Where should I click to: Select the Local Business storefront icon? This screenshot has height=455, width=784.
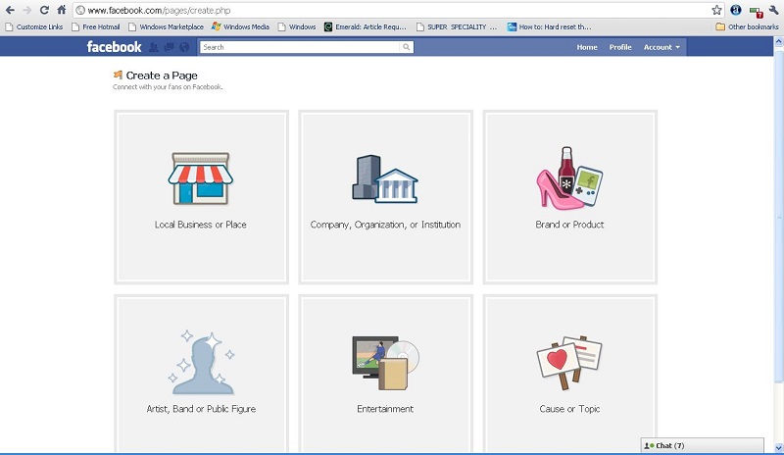201,178
